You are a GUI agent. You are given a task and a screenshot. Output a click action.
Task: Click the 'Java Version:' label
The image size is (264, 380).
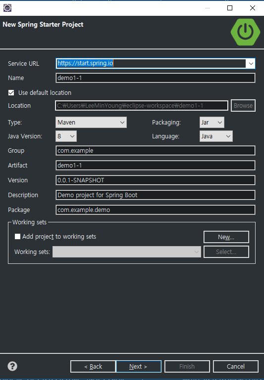[x=25, y=136]
